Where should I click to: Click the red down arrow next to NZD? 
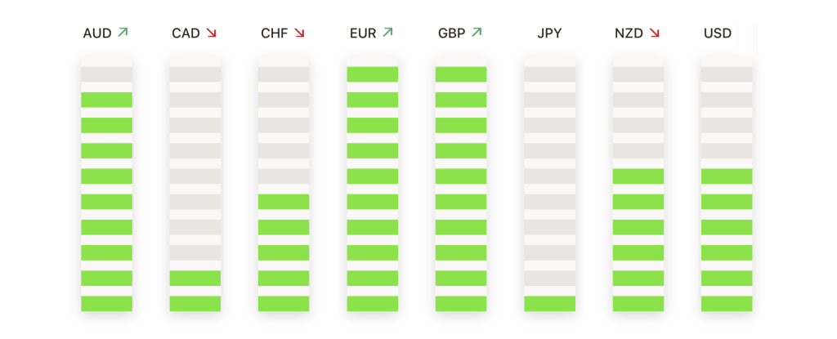(655, 33)
